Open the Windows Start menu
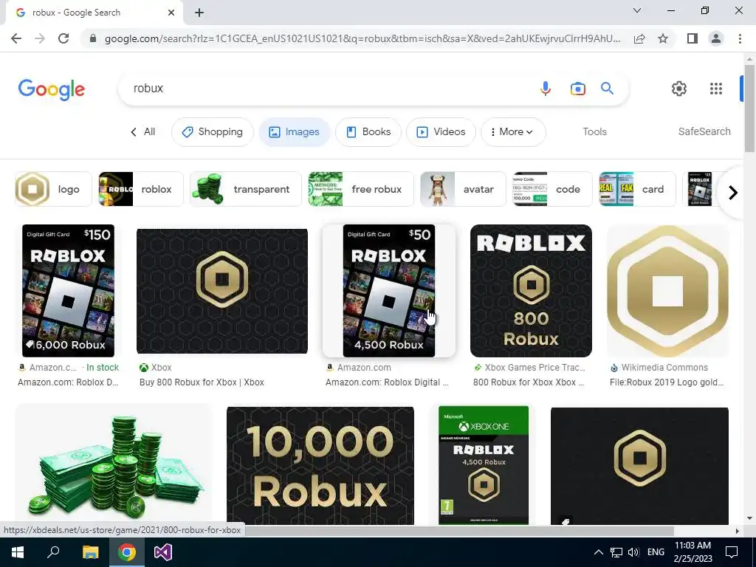756x567 pixels. click(x=18, y=552)
